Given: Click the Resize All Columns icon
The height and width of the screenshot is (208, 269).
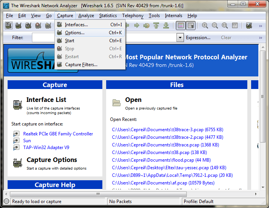Looking at the screenshot, I should coord(235,26).
